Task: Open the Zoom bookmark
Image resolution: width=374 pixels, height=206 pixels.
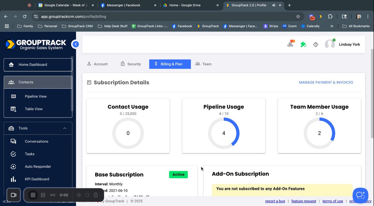Action: tap(289, 26)
